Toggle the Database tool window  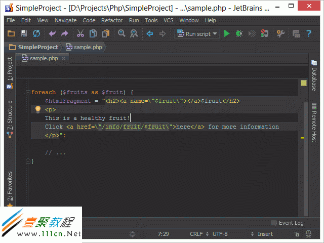click(314, 75)
